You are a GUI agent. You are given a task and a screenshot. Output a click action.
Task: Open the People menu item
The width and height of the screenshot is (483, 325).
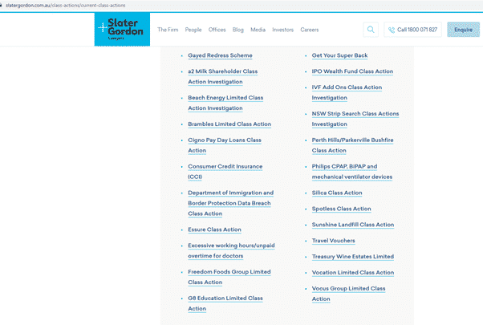(193, 30)
